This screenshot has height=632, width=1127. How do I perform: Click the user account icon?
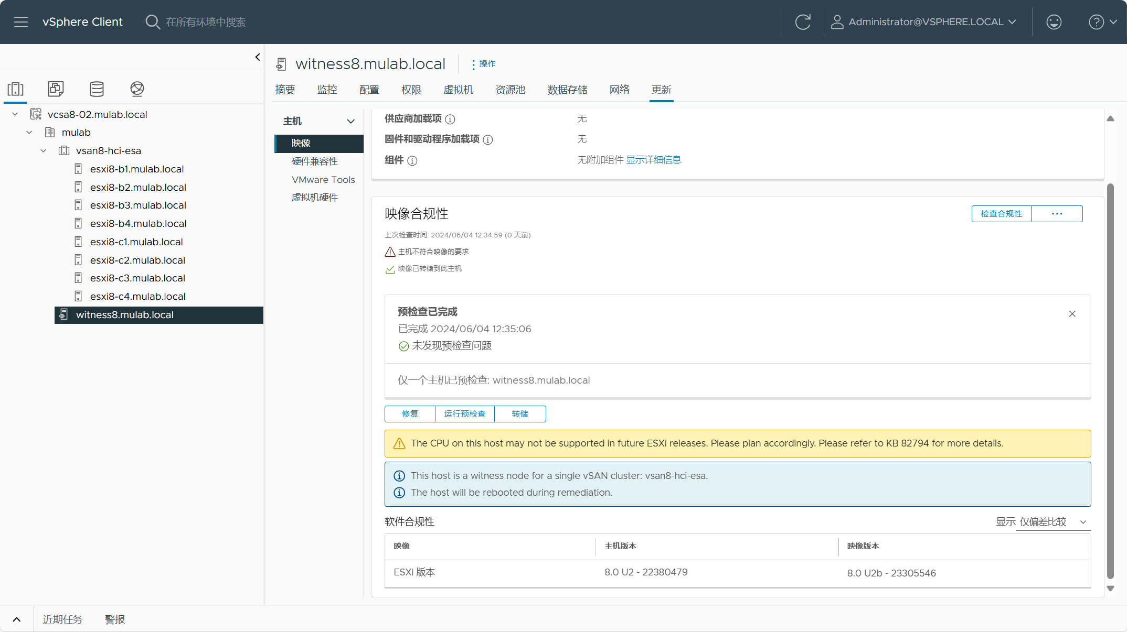[837, 22]
